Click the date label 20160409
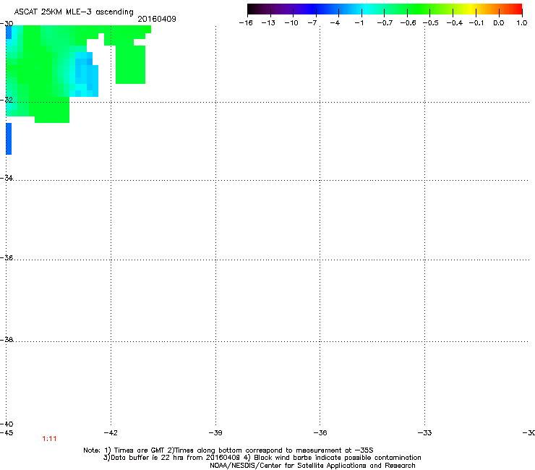The height and width of the screenshot is (470, 535). click(157, 19)
